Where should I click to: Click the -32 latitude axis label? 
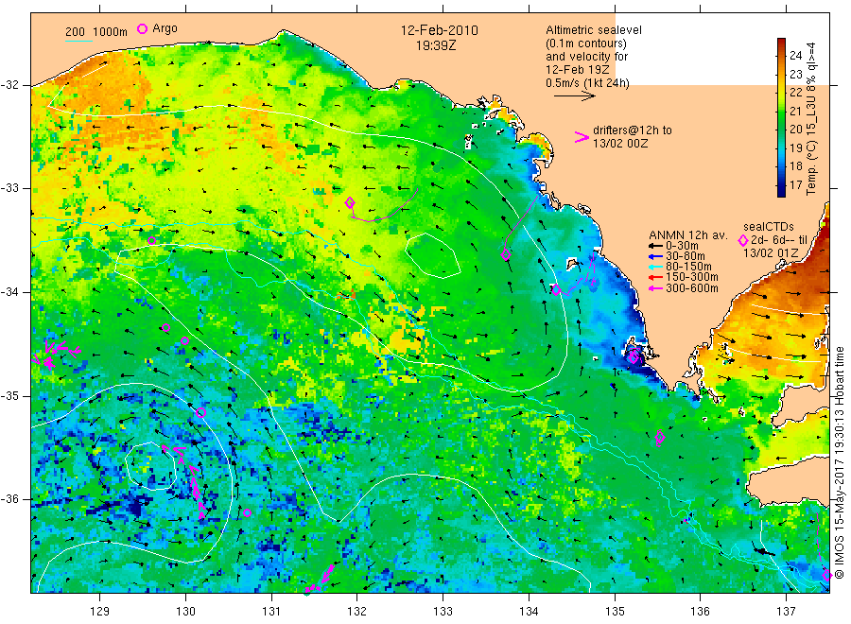click(9, 85)
